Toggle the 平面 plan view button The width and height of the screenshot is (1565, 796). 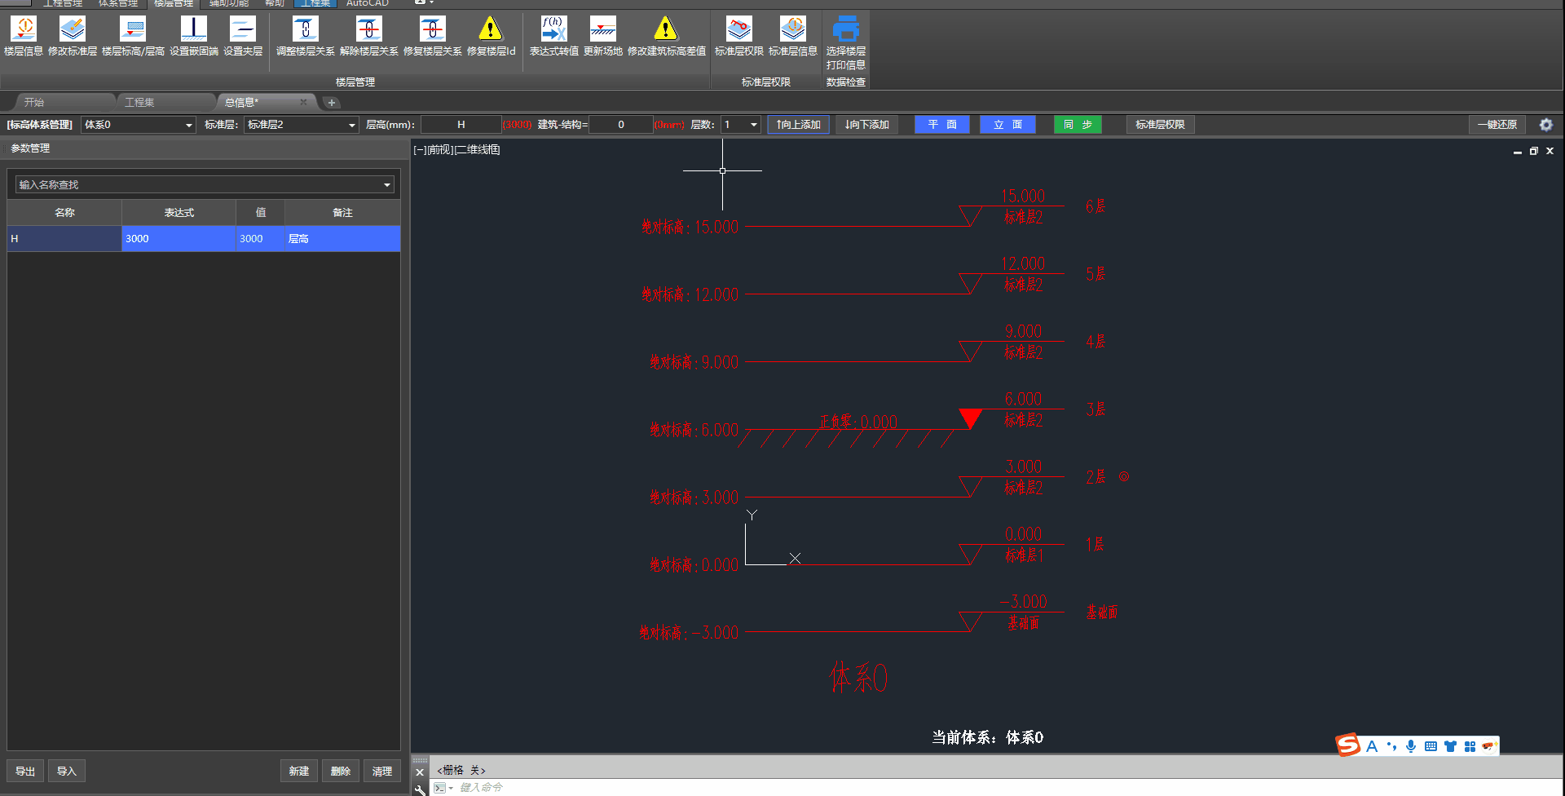pyautogui.click(x=941, y=125)
